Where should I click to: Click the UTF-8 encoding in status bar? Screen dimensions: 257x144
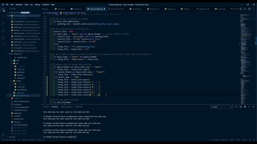click(x=232, y=140)
